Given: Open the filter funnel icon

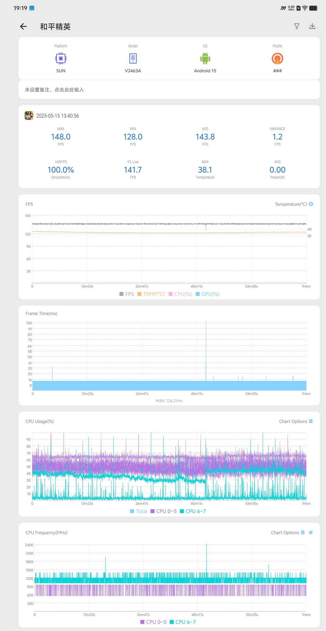Looking at the screenshot, I should coord(297,26).
